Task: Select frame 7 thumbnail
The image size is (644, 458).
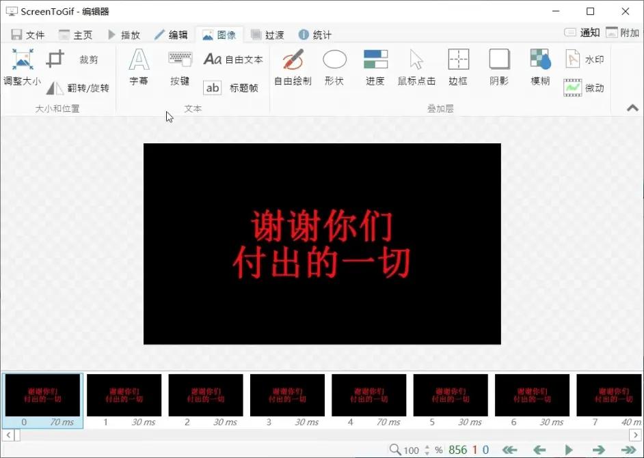Action: coord(609,401)
